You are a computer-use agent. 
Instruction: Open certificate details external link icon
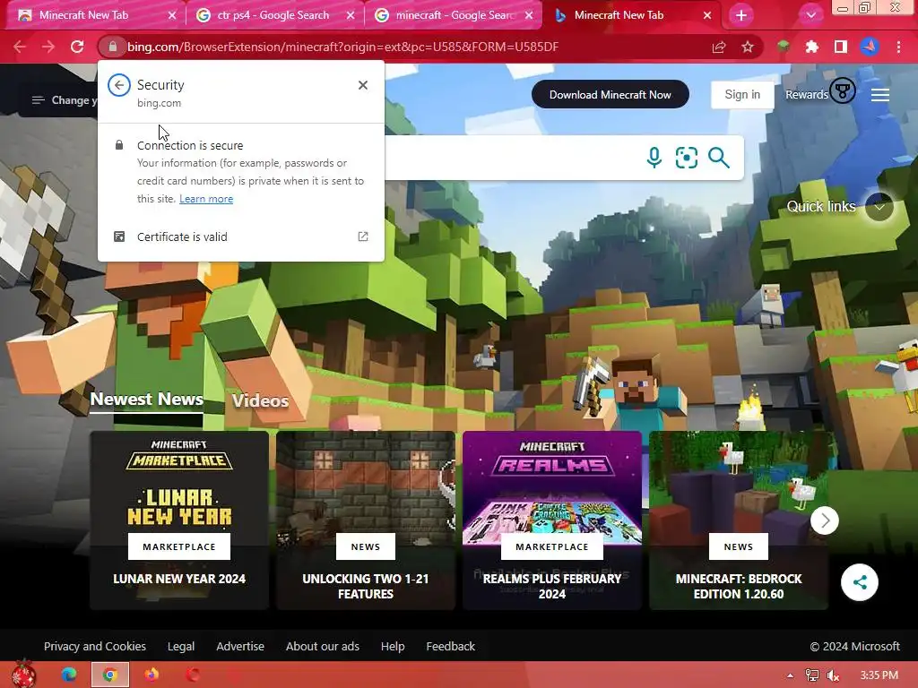(x=363, y=236)
